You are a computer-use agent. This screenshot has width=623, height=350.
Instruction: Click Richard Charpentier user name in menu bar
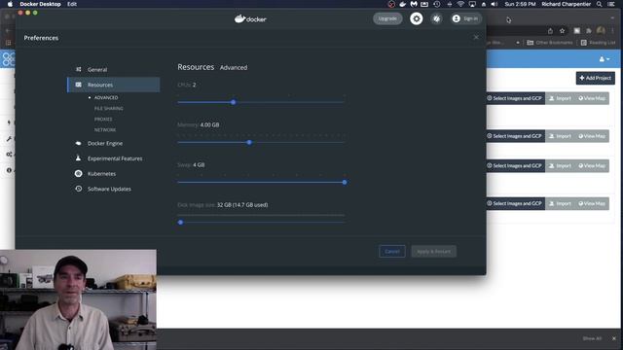pyautogui.click(x=567, y=4)
